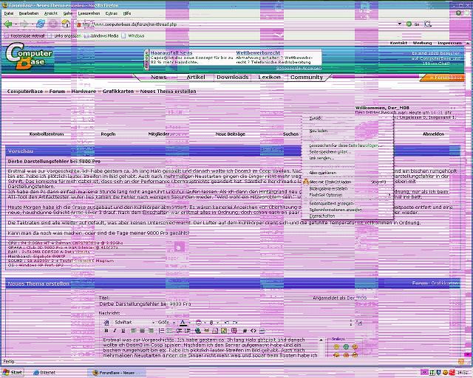473x378 pixels.
Task: Click the Grafikkarten breadcrumb link
Action: (x=118, y=92)
